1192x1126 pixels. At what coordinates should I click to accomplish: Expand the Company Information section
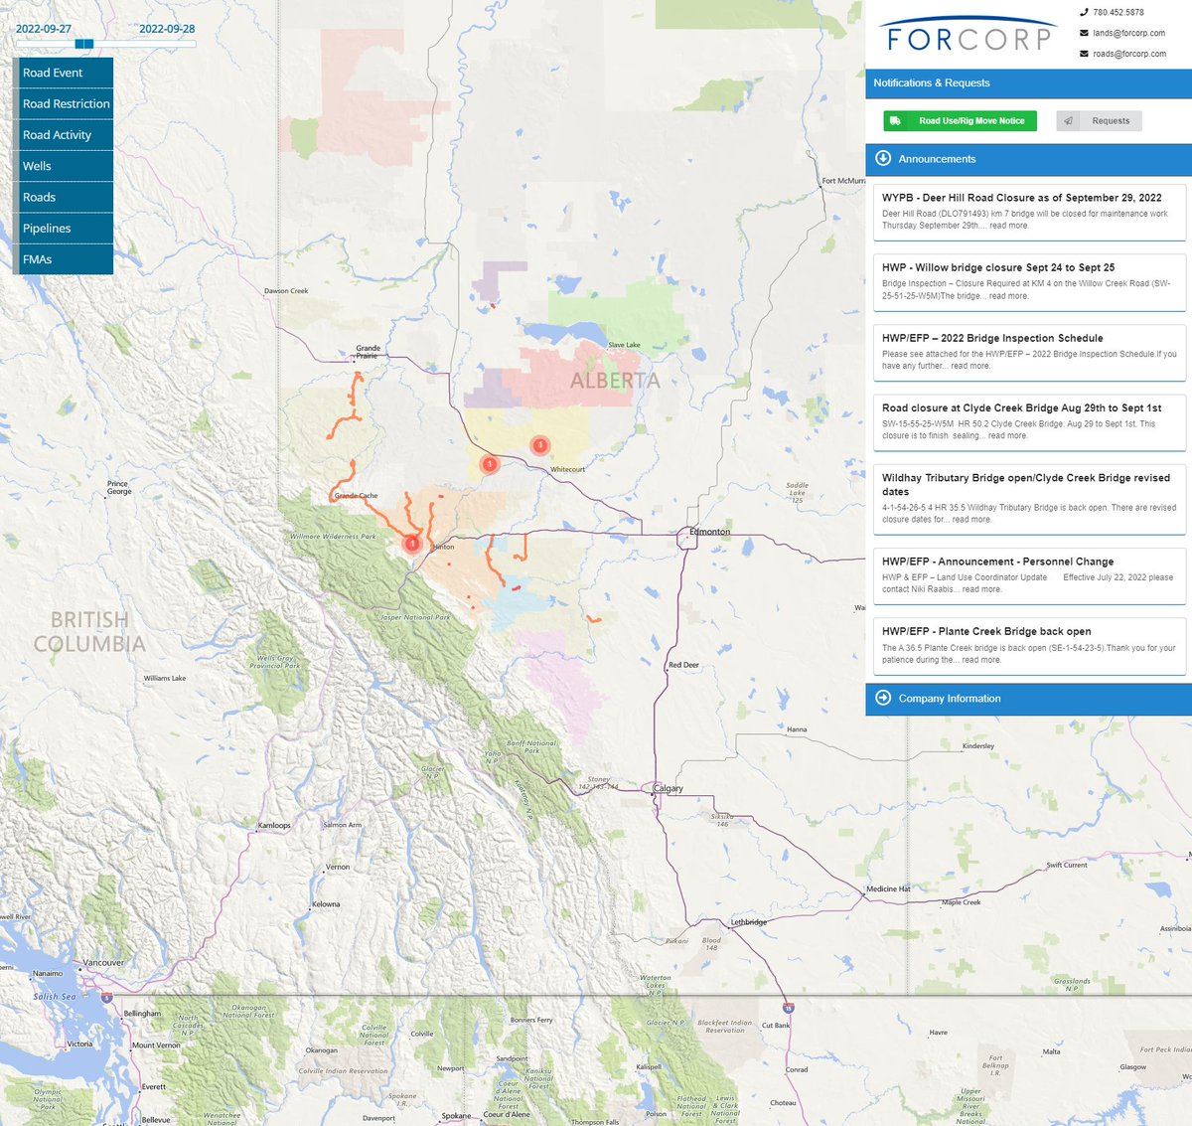1028,699
